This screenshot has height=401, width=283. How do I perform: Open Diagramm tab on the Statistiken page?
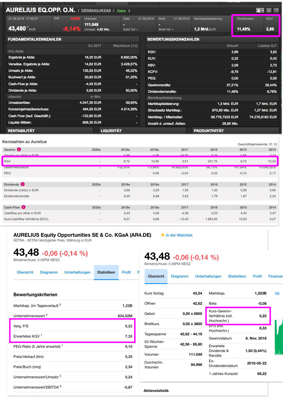(49, 272)
